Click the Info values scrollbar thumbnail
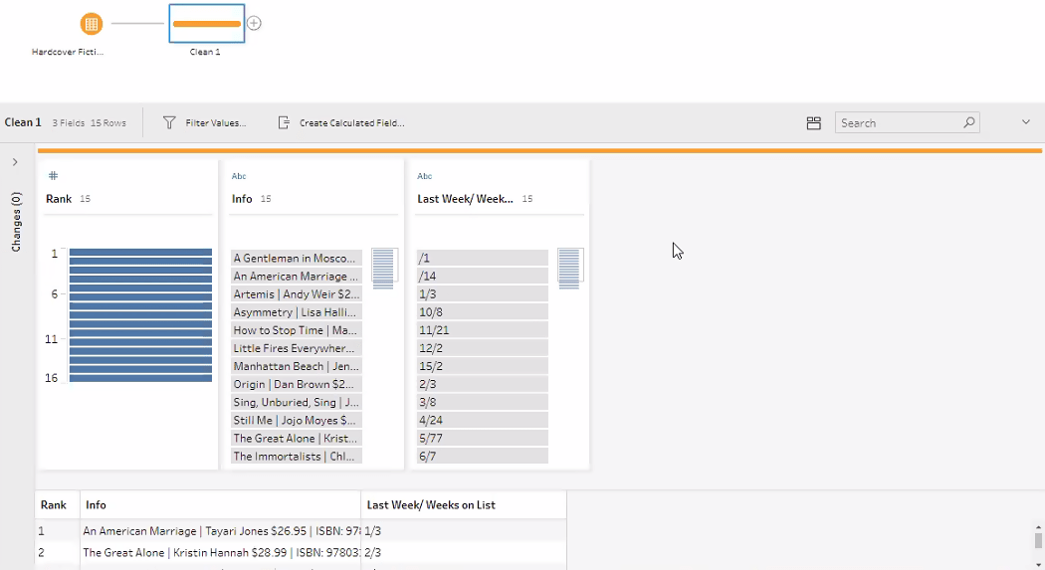Viewport: 1045px width, 570px height. 383,269
